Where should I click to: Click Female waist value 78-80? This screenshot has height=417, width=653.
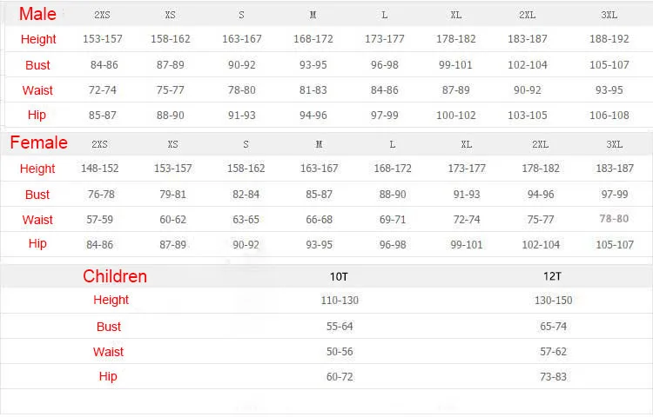(614, 219)
